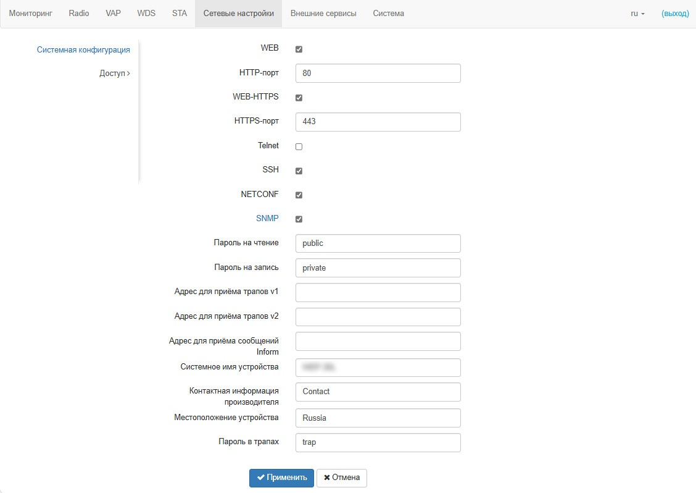Uncheck the WEB-HTTPS checkbox
Viewport: 696px width, 493px height.
299,98
